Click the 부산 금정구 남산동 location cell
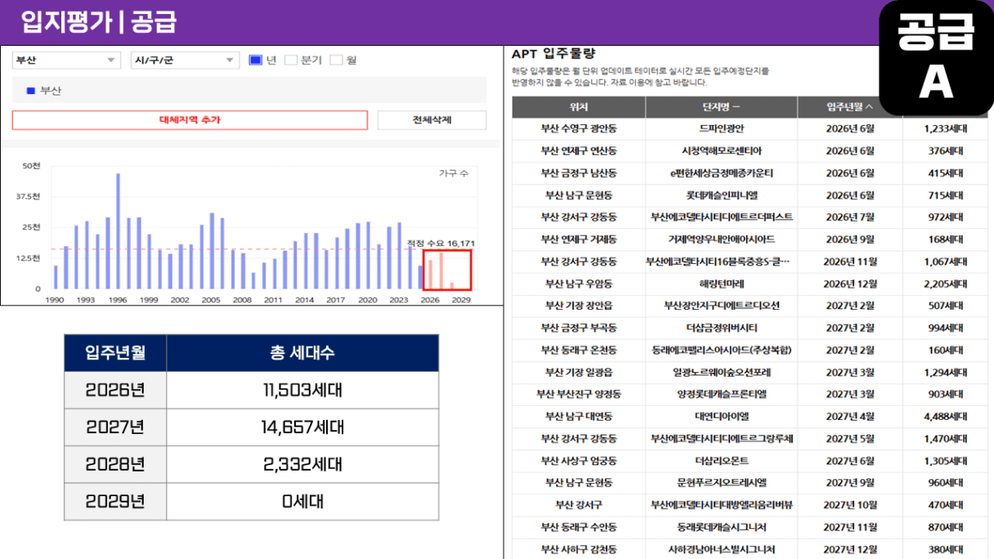The width and height of the screenshot is (994, 559). [x=579, y=173]
